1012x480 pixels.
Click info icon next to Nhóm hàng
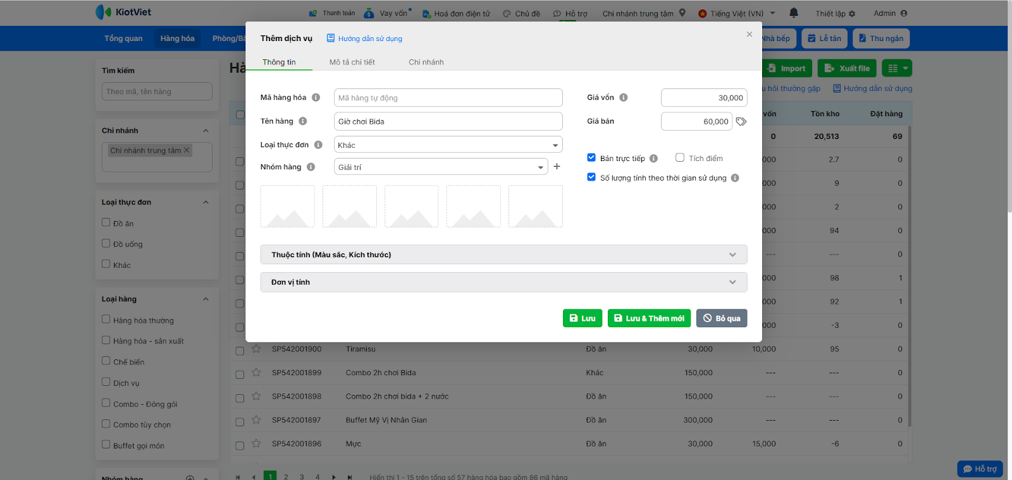click(311, 167)
